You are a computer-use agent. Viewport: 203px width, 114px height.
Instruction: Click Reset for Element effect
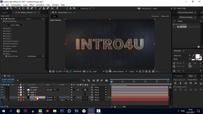(28, 19)
